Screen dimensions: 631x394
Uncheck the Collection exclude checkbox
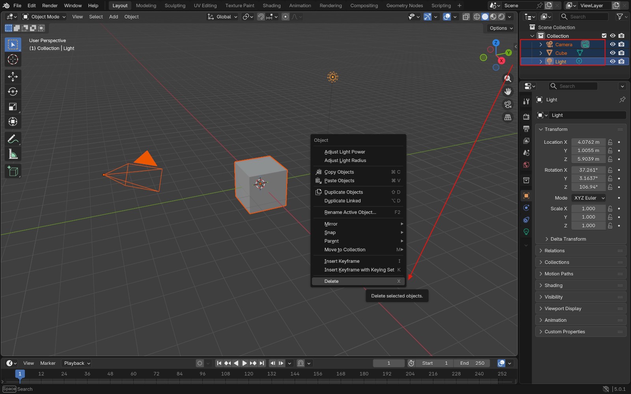(x=604, y=36)
